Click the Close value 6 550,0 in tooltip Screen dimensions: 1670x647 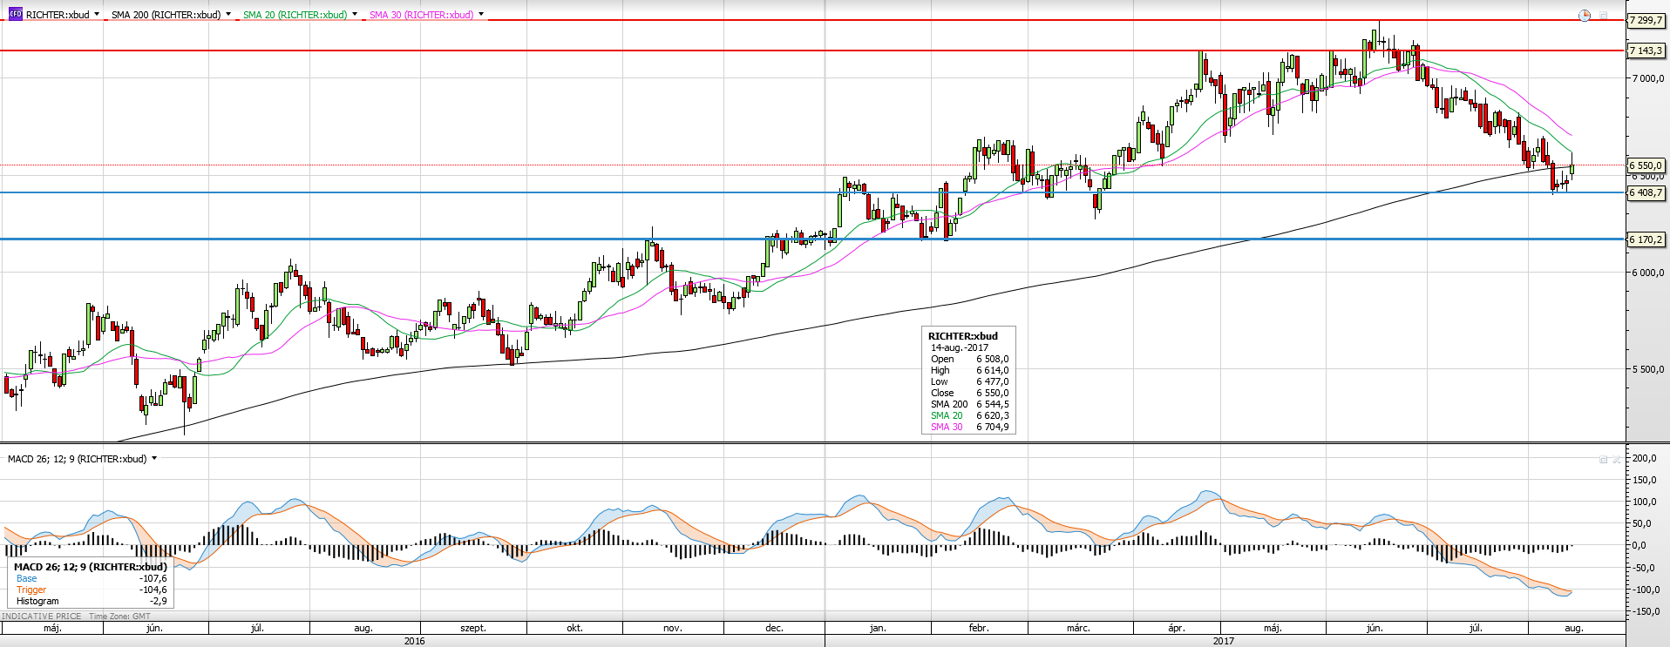[992, 393]
